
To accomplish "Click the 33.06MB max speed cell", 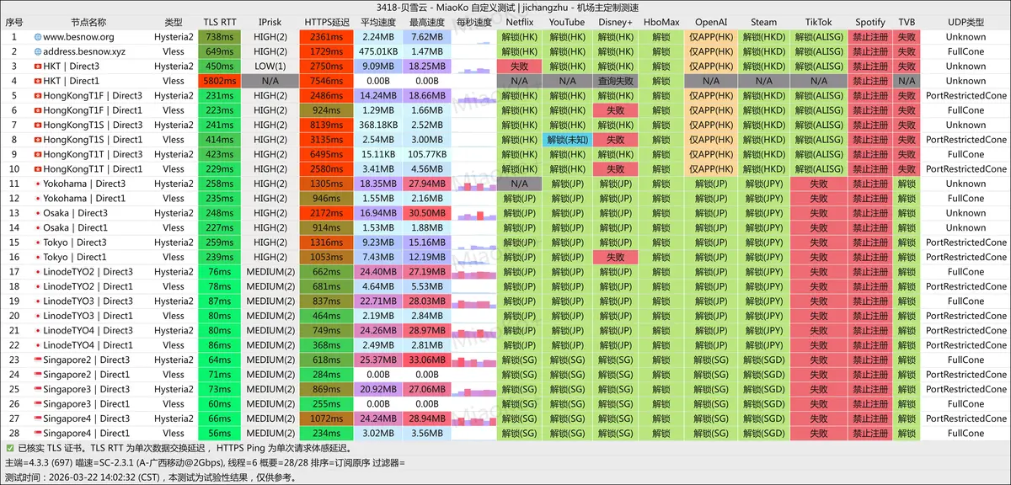I will pos(427,360).
